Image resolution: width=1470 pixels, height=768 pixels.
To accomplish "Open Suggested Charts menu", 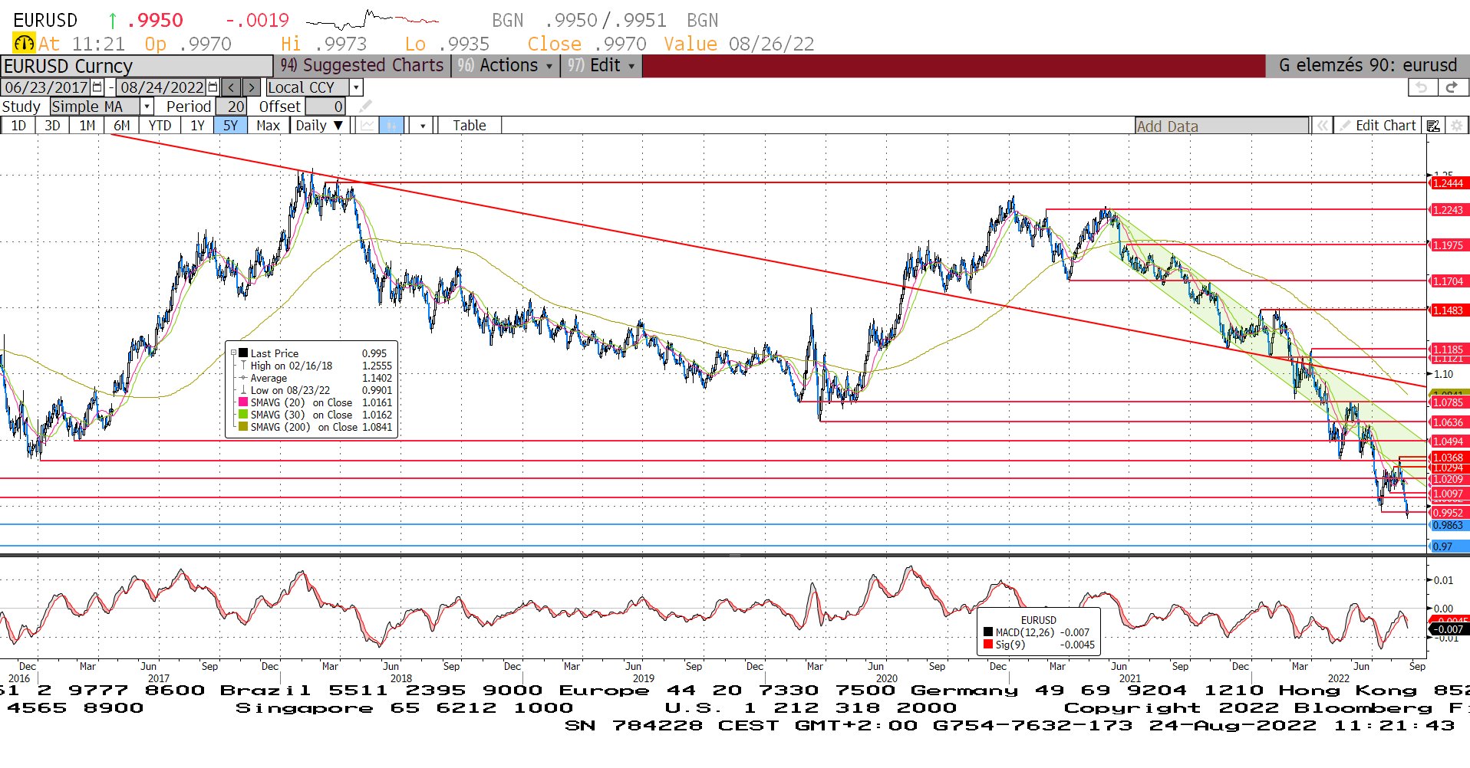I will (361, 66).
